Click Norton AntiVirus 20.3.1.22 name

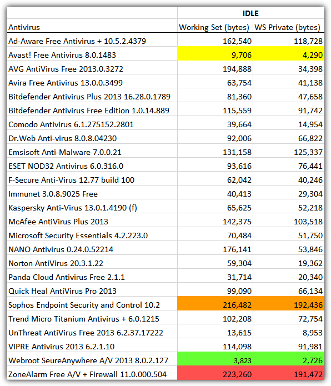[56, 263]
